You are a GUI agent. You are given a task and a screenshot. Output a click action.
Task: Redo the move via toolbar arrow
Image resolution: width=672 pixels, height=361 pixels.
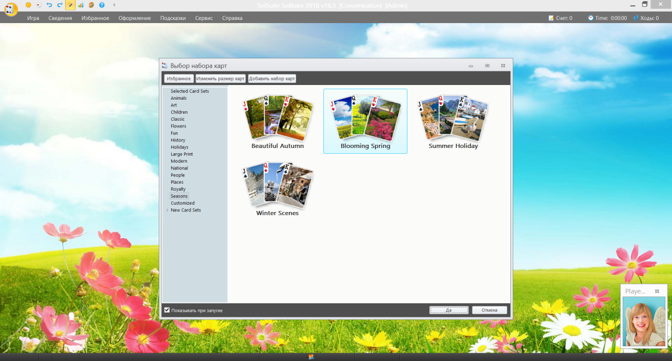(60, 5)
